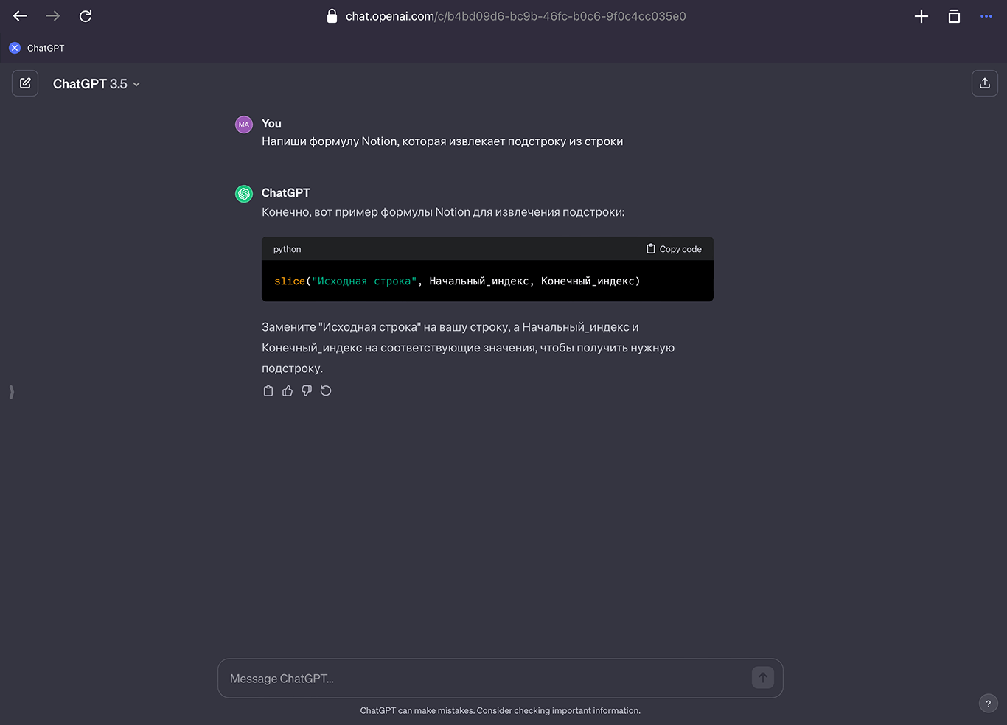Go back using the browser back arrow

(20, 16)
